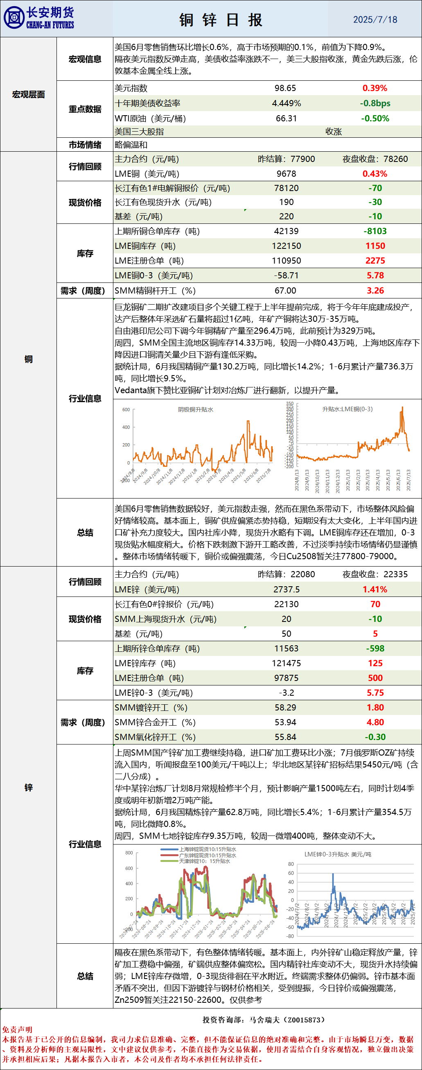This screenshot has width=422, height=1070.
Task: Click the "重点数据" row heading
Action: 85,109
